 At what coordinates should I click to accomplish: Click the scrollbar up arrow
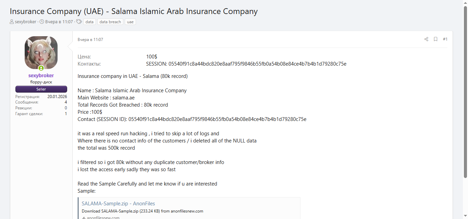465,3
